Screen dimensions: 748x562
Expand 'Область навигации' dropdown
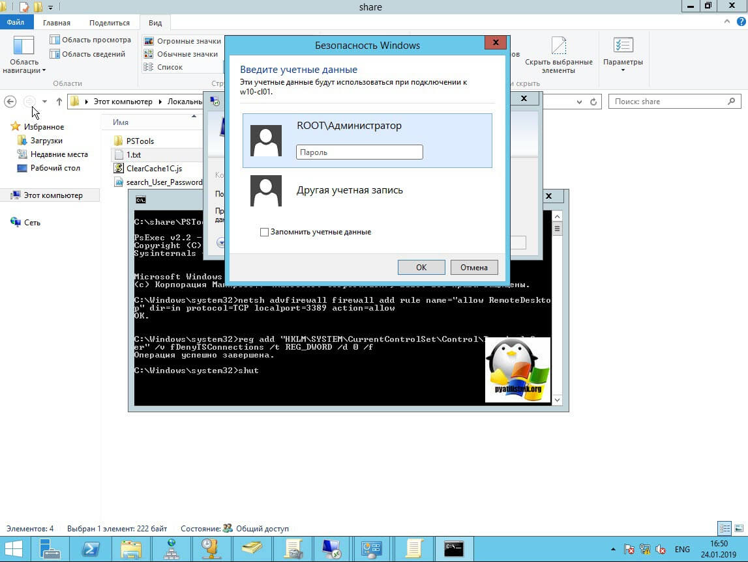tap(24, 66)
